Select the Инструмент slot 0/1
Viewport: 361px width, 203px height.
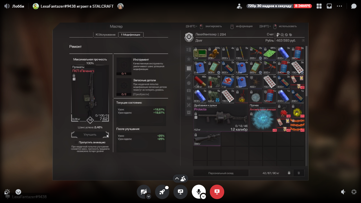coord(124,67)
